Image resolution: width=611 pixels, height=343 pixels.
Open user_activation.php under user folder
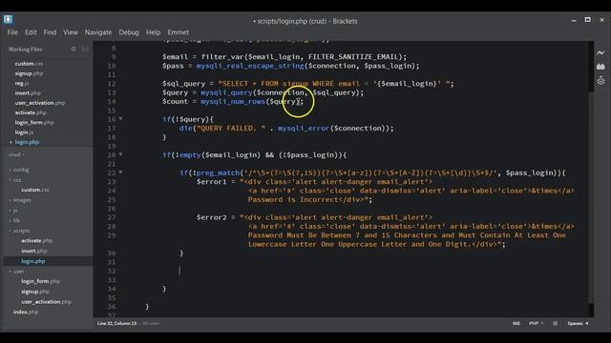tap(46, 301)
